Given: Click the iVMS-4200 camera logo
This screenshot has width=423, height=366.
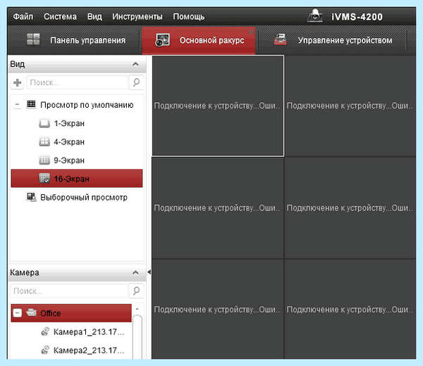Looking at the screenshot, I should pyautogui.click(x=315, y=15).
